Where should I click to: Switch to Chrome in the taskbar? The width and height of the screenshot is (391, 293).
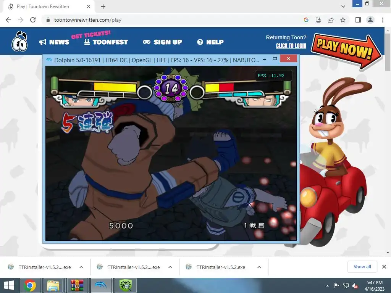pos(30,285)
